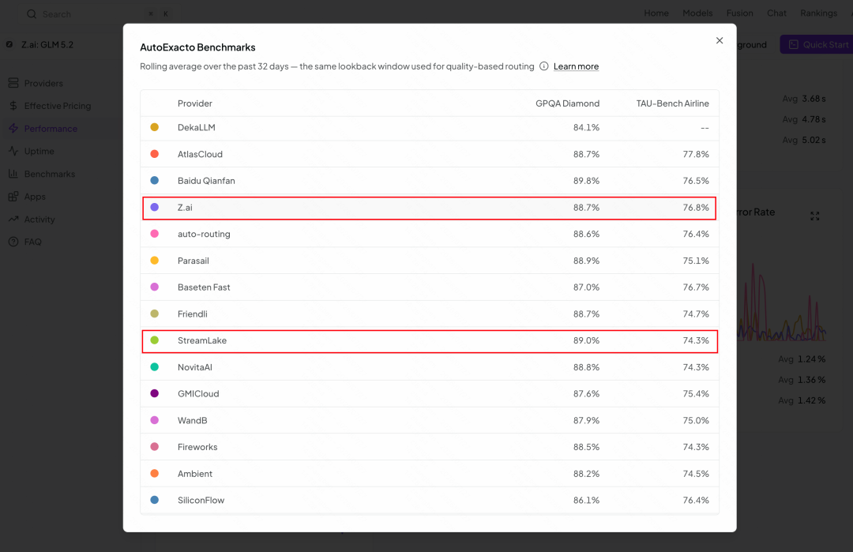Image resolution: width=853 pixels, height=552 pixels.
Task: Click the Apps grid icon
Action: pyautogui.click(x=13, y=197)
